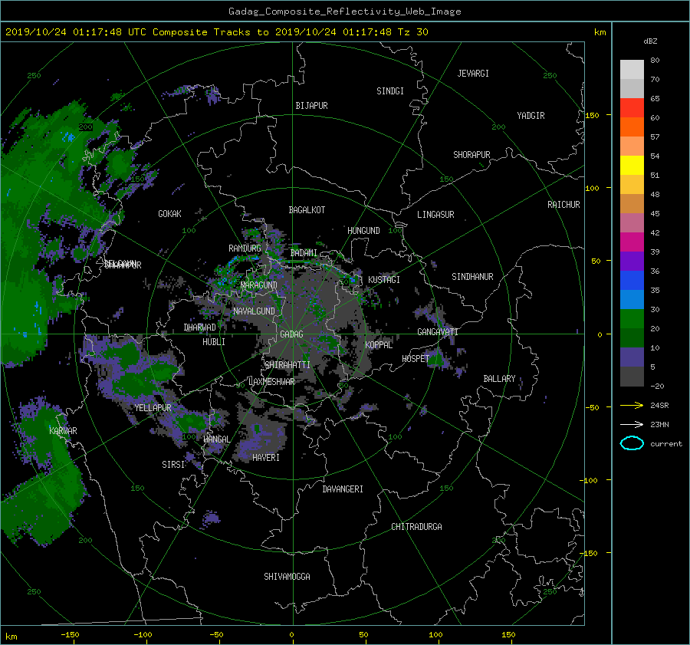Click the BIJAPUR city label
This screenshot has width=690, height=645.
pyautogui.click(x=311, y=106)
